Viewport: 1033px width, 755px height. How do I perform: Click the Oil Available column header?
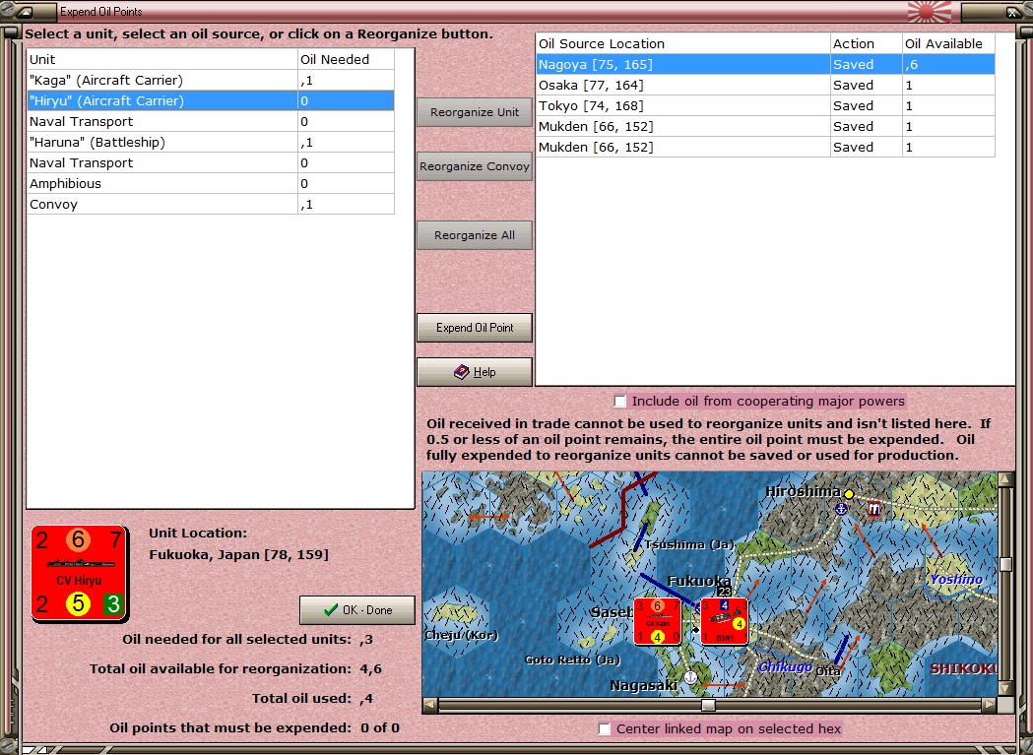(x=948, y=43)
